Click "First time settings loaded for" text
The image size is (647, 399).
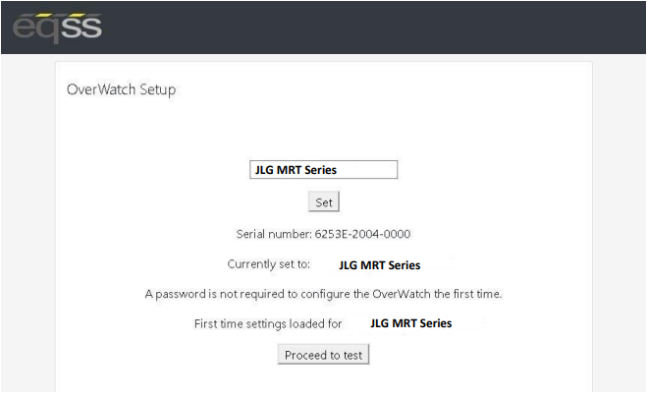[268, 324]
